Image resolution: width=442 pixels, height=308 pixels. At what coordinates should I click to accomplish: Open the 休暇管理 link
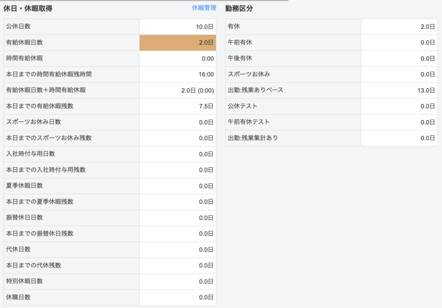[x=204, y=8]
